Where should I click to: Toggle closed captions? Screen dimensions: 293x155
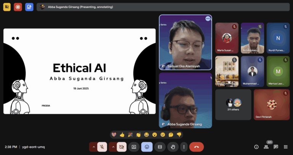(x=160, y=147)
